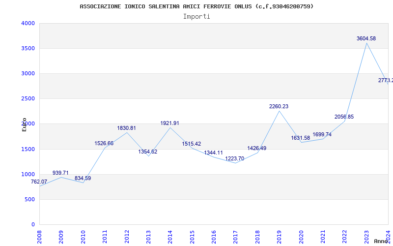
Task: Click the 2008 year axis label
Action: click(39, 237)
